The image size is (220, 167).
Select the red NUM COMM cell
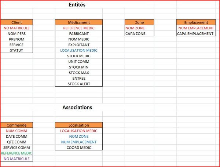[x=16, y=131]
